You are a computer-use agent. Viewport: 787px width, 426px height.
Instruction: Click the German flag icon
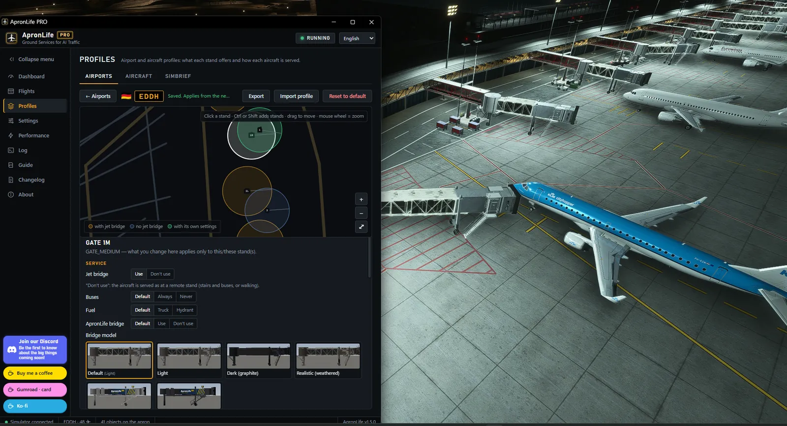[126, 96]
